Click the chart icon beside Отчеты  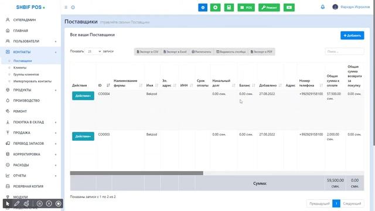tap(8, 175)
